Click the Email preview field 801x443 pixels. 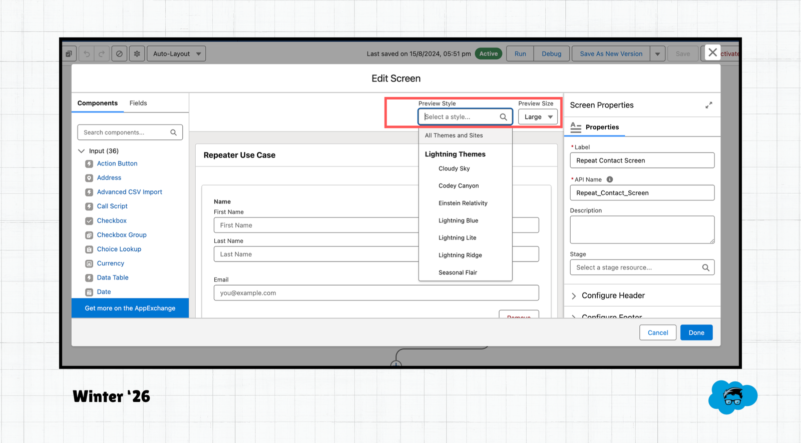coord(376,293)
